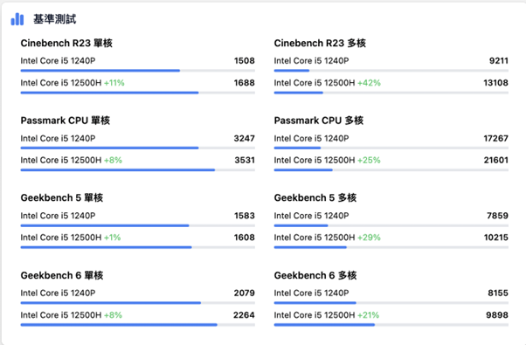Click the Passmark CPU 單核 heading

click(65, 121)
